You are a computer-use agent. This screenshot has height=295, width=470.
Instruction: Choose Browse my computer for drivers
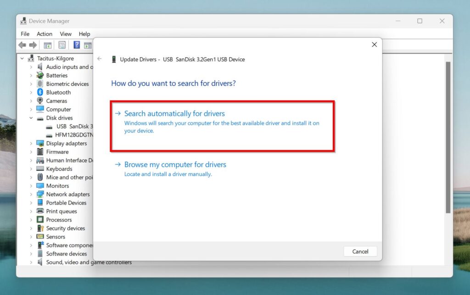(175, 164)
